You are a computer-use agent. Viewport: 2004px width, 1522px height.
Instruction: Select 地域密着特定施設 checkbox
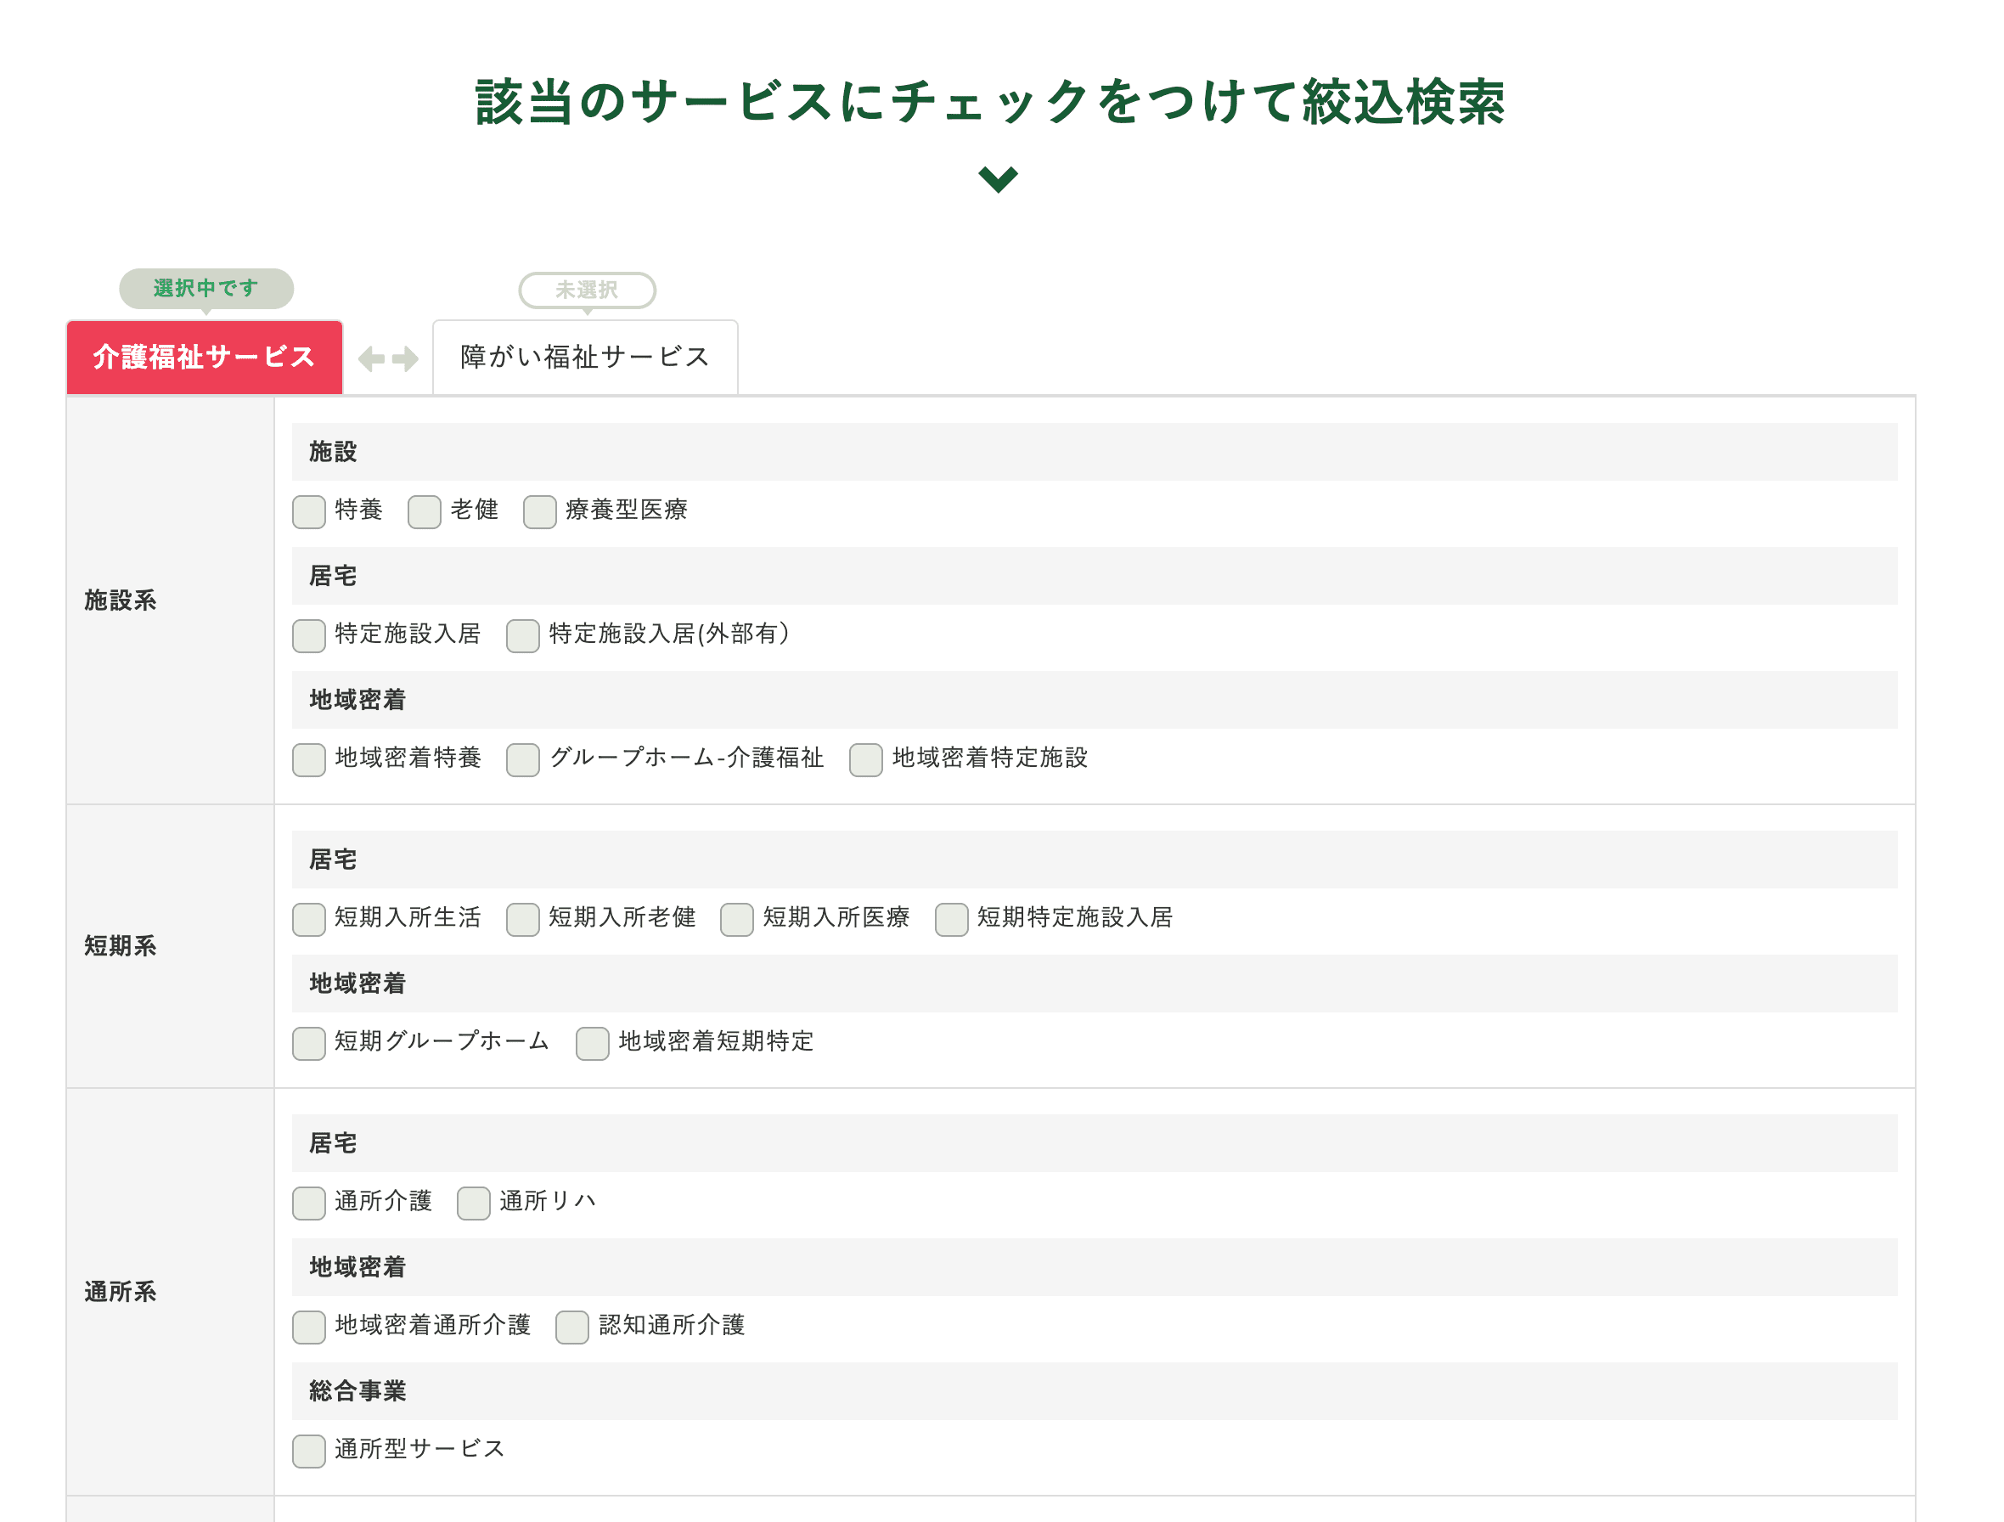click(864, 761)
